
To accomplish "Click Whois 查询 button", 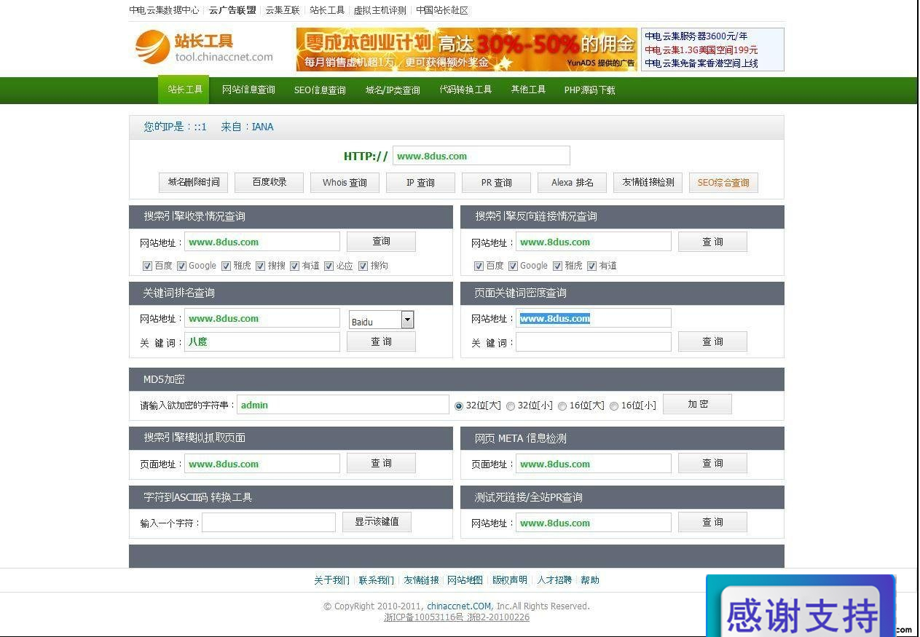I will [345, 183].
